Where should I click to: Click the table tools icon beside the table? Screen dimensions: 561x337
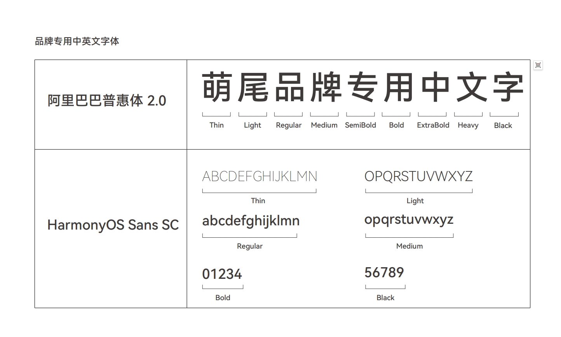tap(538, 65)
